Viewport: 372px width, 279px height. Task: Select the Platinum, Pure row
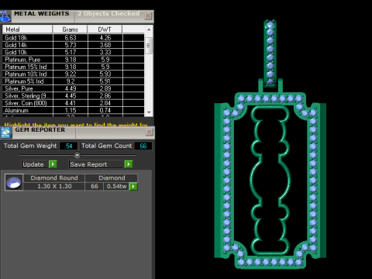pos(74,60)
